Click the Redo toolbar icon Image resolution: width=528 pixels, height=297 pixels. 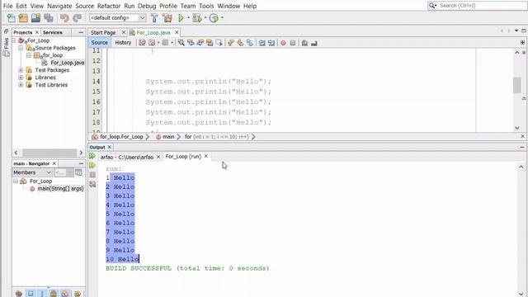[x=78, y=18]
